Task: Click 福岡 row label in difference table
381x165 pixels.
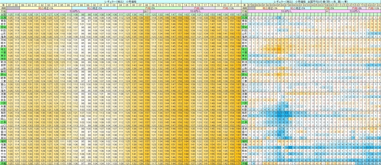Action: [245, 142]
